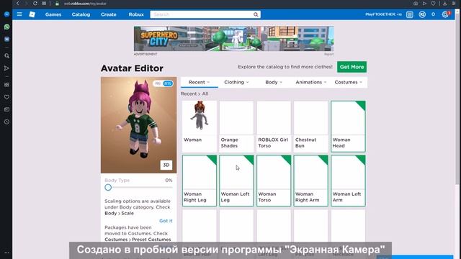Toggle the equipped Woman Right Leg item
The image size is (461, 259).
(200, 181)
